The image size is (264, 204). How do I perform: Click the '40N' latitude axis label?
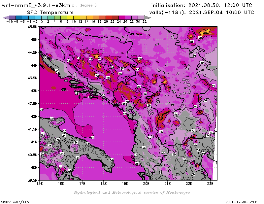(34, 168)
